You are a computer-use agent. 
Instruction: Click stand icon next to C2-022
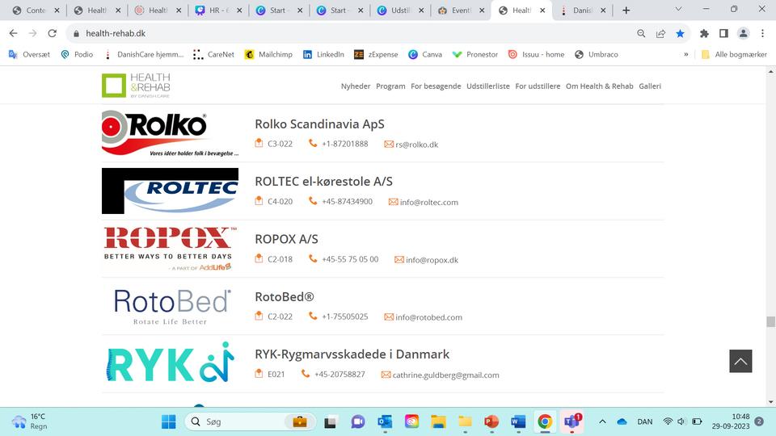(x=259, y=316)
